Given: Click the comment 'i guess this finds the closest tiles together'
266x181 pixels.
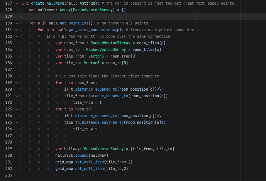Looking at the screenshot, I should click(107, 76).
